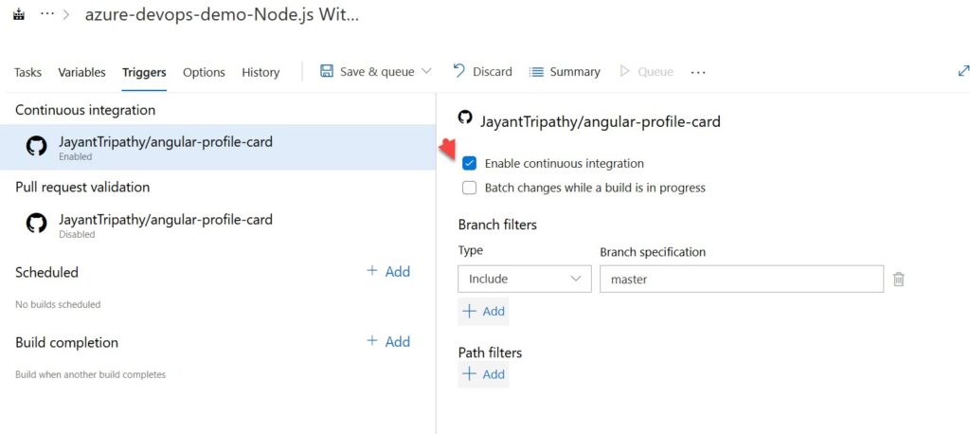
Task: Select the Pull request validation repository row
Action: click(x=218, y=226)
